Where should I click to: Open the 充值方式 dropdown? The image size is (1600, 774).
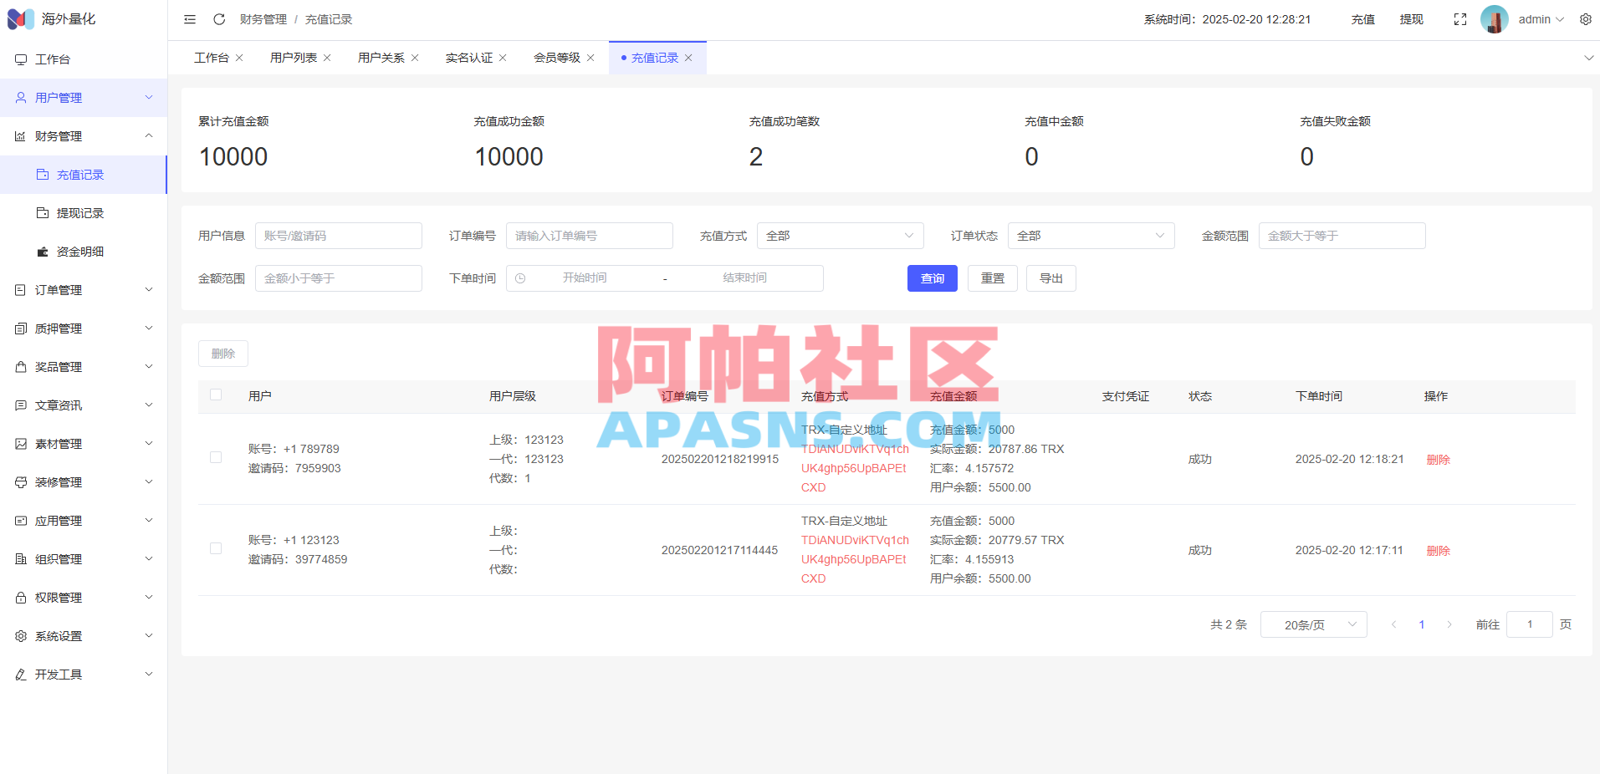coord(840,235)
